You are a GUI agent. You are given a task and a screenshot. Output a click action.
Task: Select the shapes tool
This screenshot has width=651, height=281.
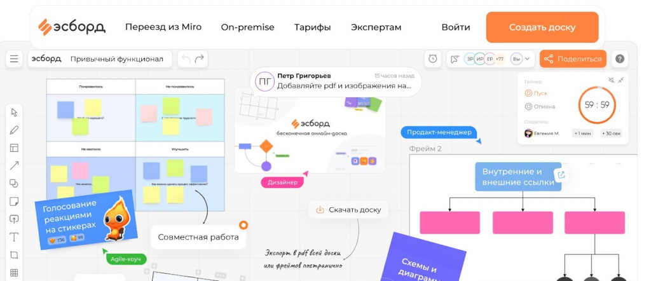[x=14, y=184]
